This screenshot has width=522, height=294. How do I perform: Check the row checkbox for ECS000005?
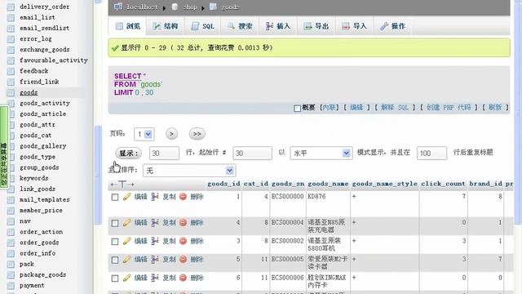115,260
